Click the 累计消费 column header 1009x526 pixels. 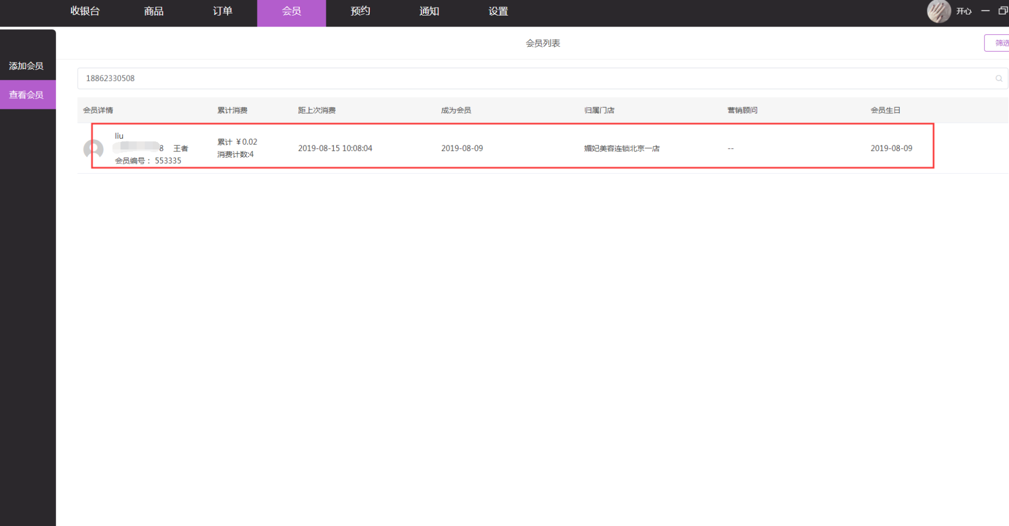point(233,110)
